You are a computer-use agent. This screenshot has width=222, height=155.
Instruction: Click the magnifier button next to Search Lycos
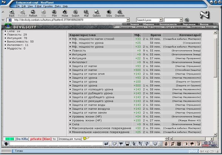click(x=186, y=20)
